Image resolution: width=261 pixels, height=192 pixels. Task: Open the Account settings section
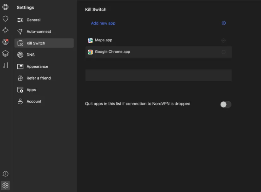(34, 102)
